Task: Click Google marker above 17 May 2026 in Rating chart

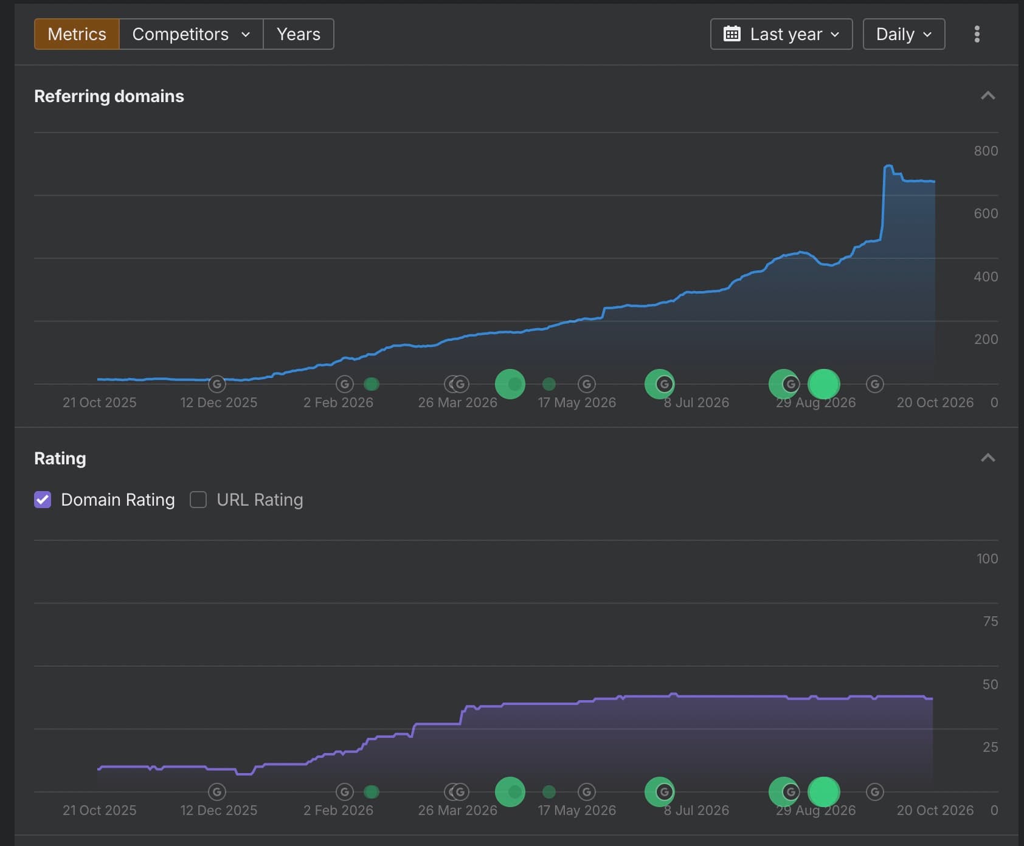Action: click(587, 792)
